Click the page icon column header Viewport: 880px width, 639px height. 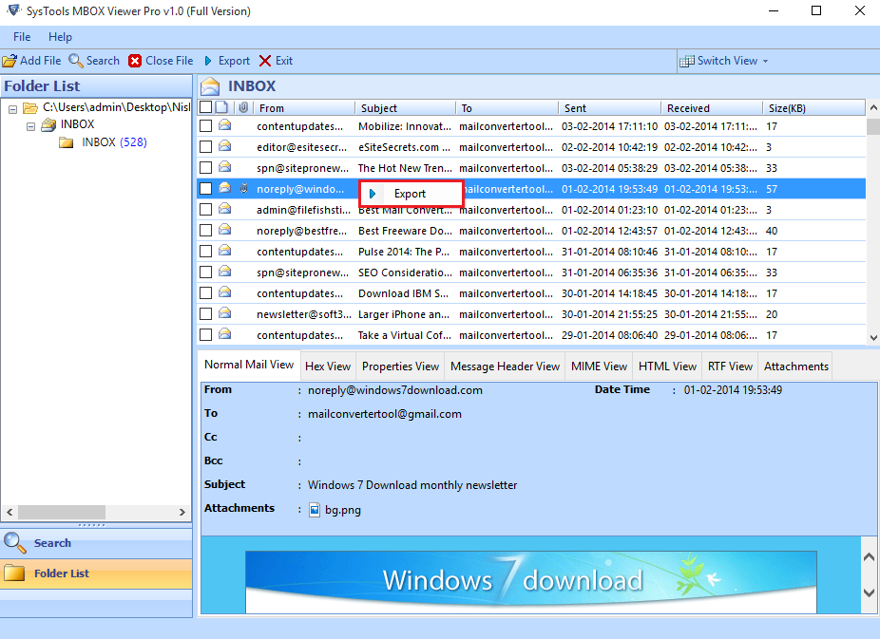point(222,107)
